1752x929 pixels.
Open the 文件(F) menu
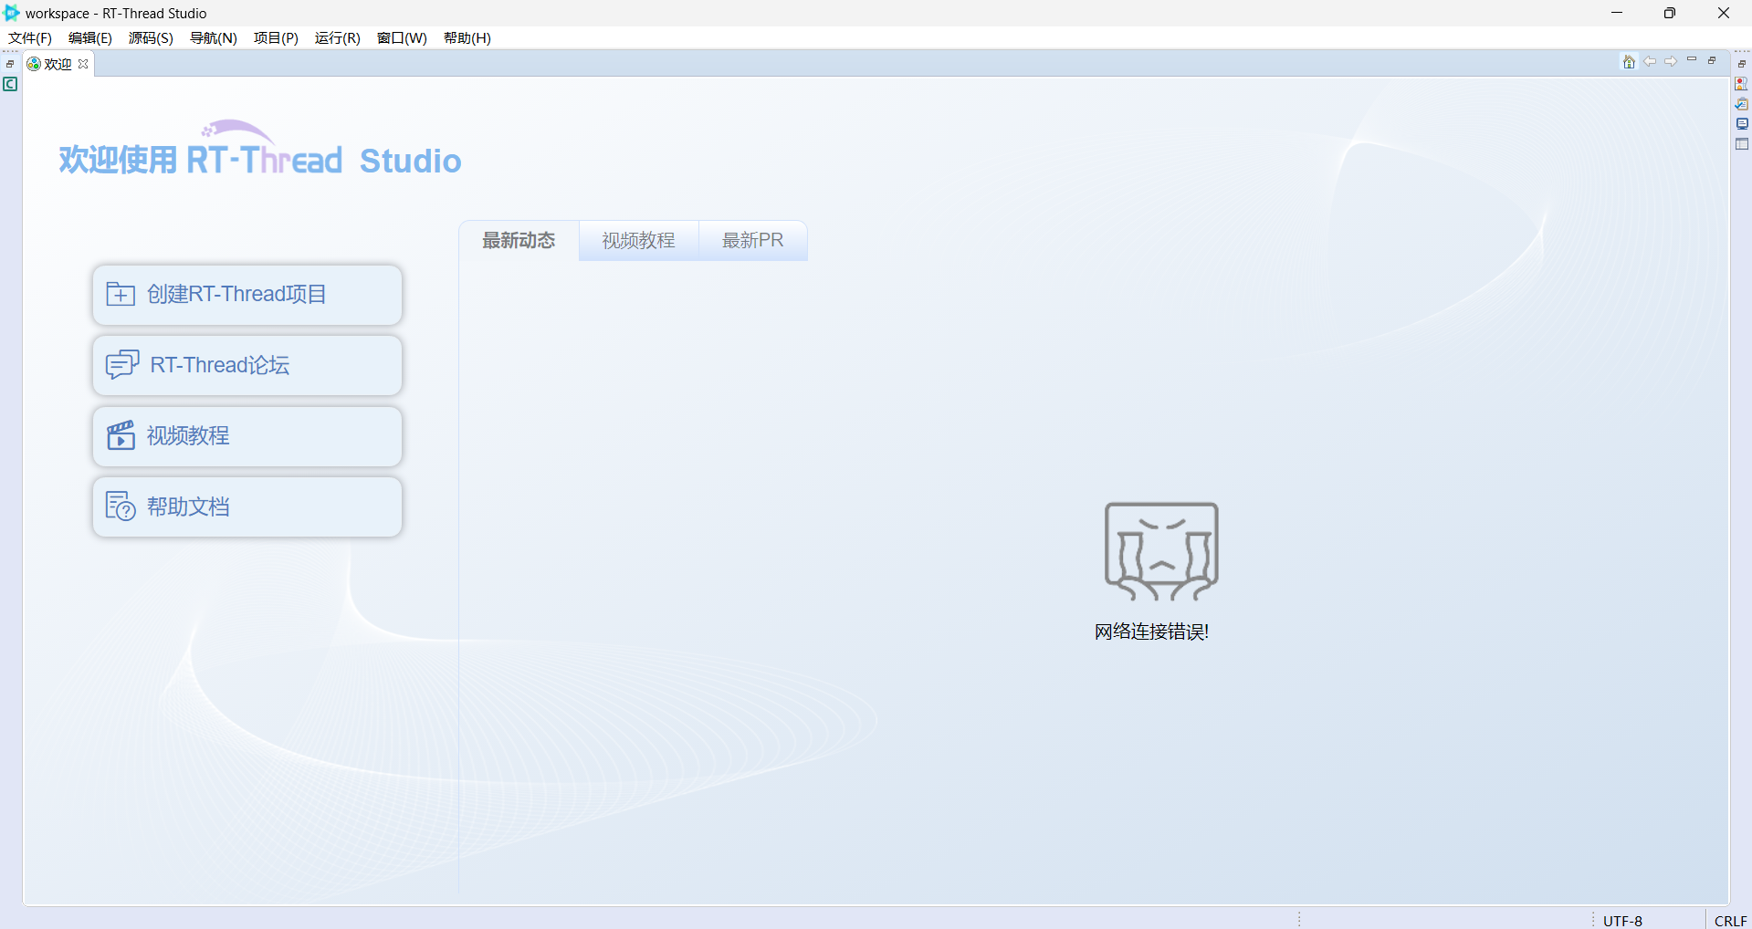tap(30, 37)
